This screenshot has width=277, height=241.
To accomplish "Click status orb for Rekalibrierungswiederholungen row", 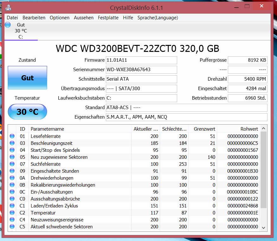I will tap(12, 185).
